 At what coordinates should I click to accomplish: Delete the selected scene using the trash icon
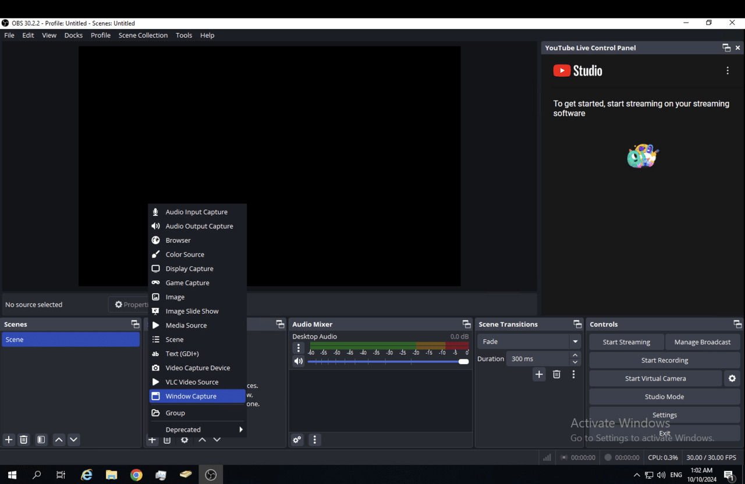[x=23, y=440]
